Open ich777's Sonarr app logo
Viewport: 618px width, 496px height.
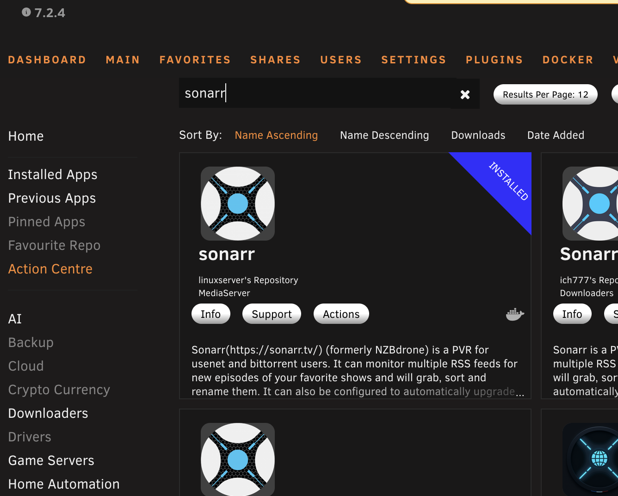tap(590, 204)
